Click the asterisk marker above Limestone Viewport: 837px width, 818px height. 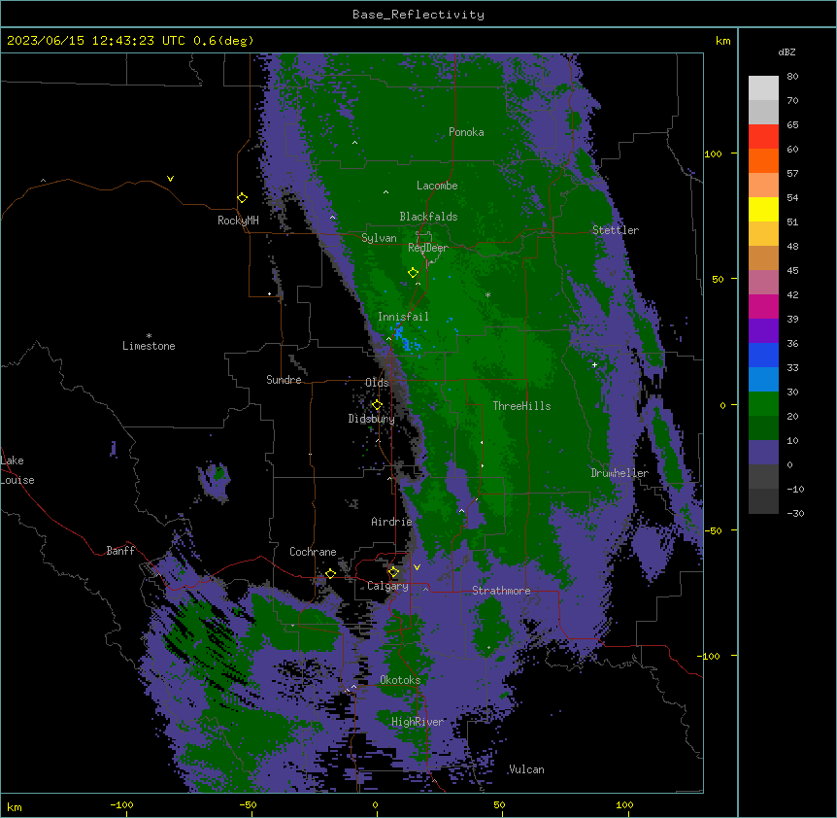pyautogui.click(x=149, y=335)
